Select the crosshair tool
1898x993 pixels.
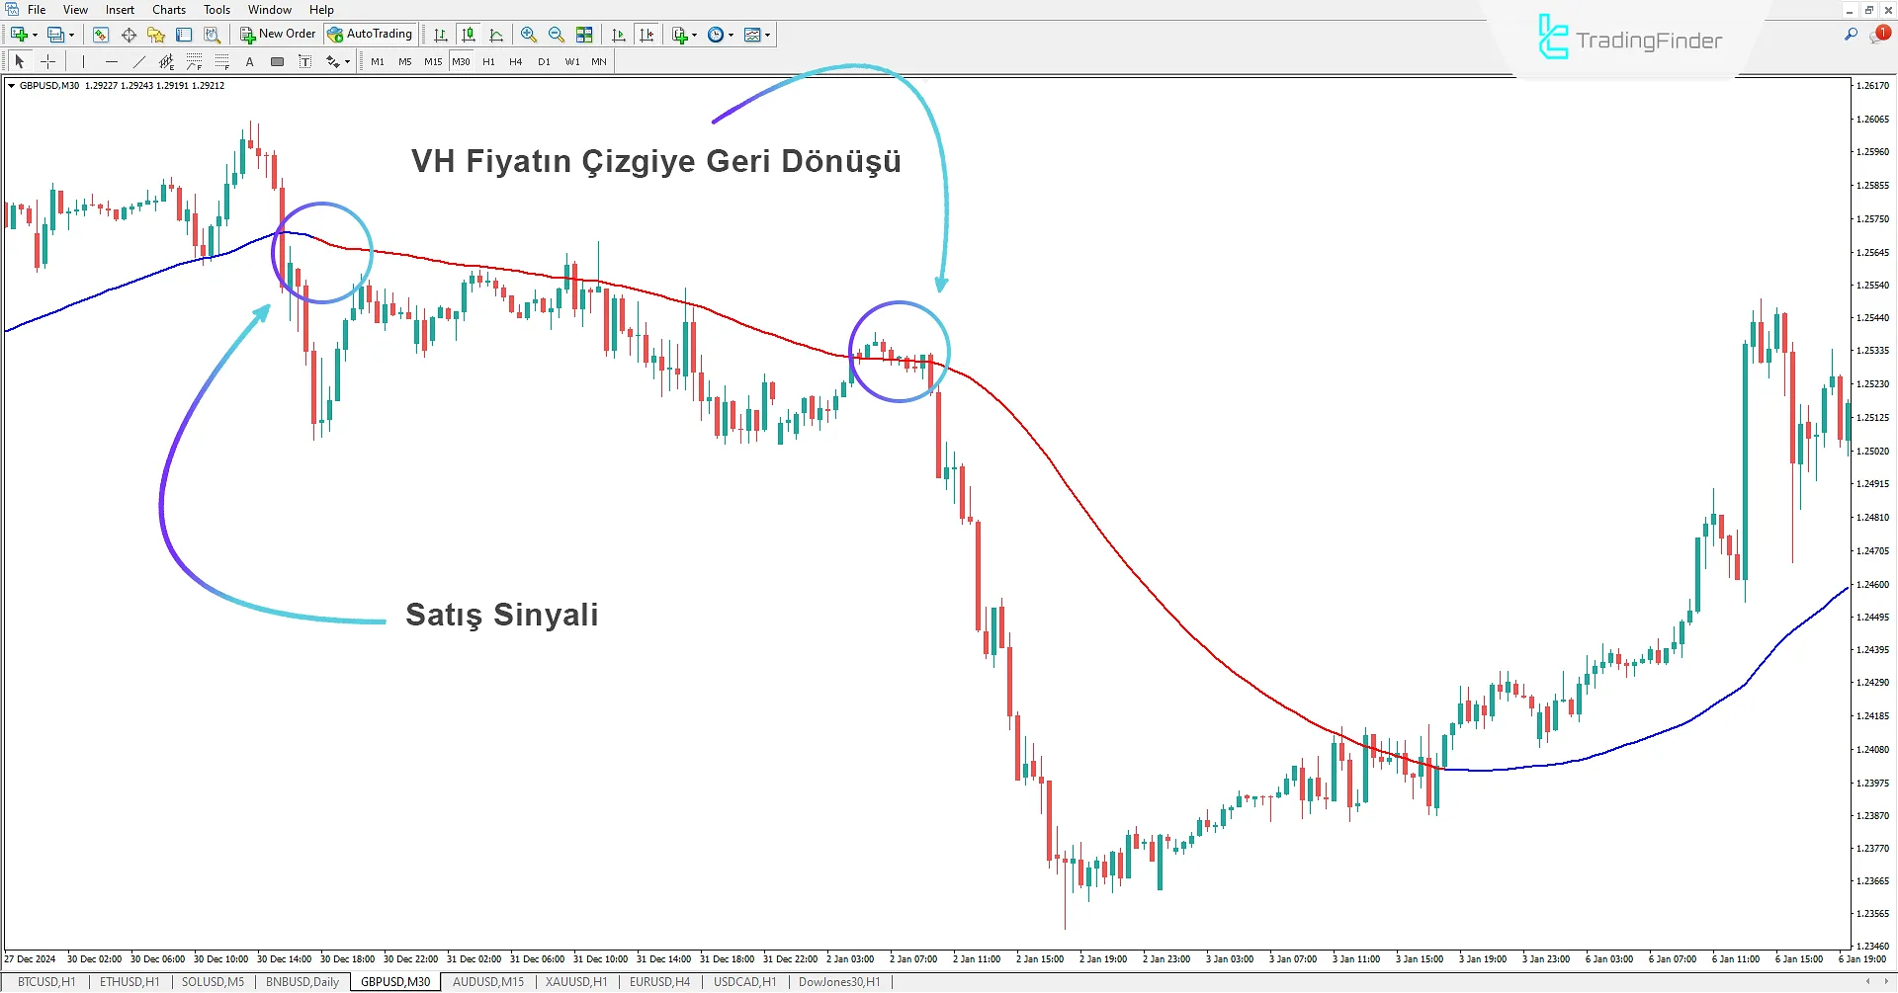(47, 61)
